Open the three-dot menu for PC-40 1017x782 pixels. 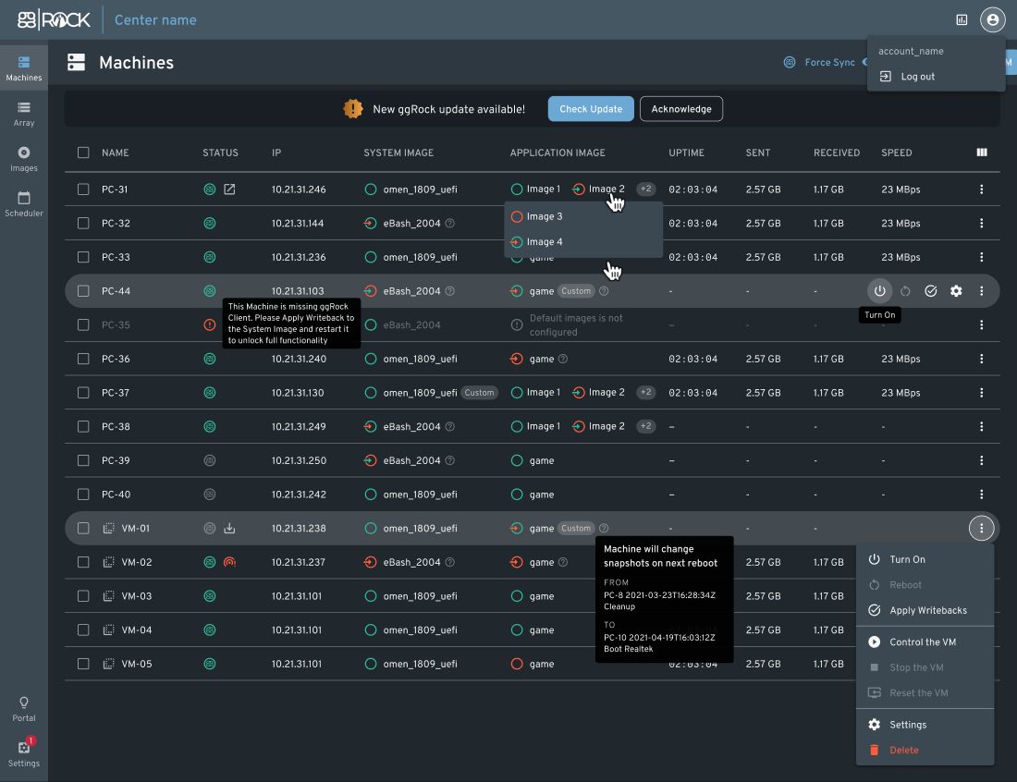point(981,495)
